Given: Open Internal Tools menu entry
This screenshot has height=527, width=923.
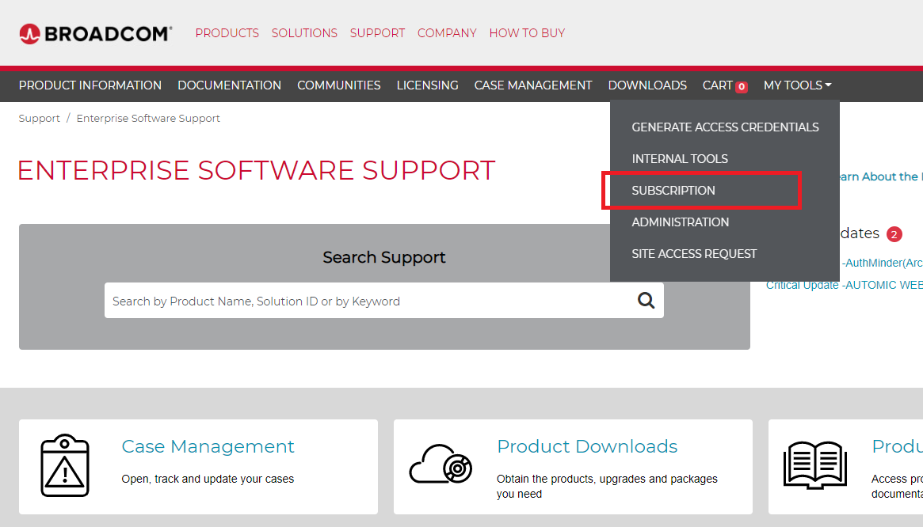Looking at the screenshot, I should pyautogui.click(x=680, y=159).
